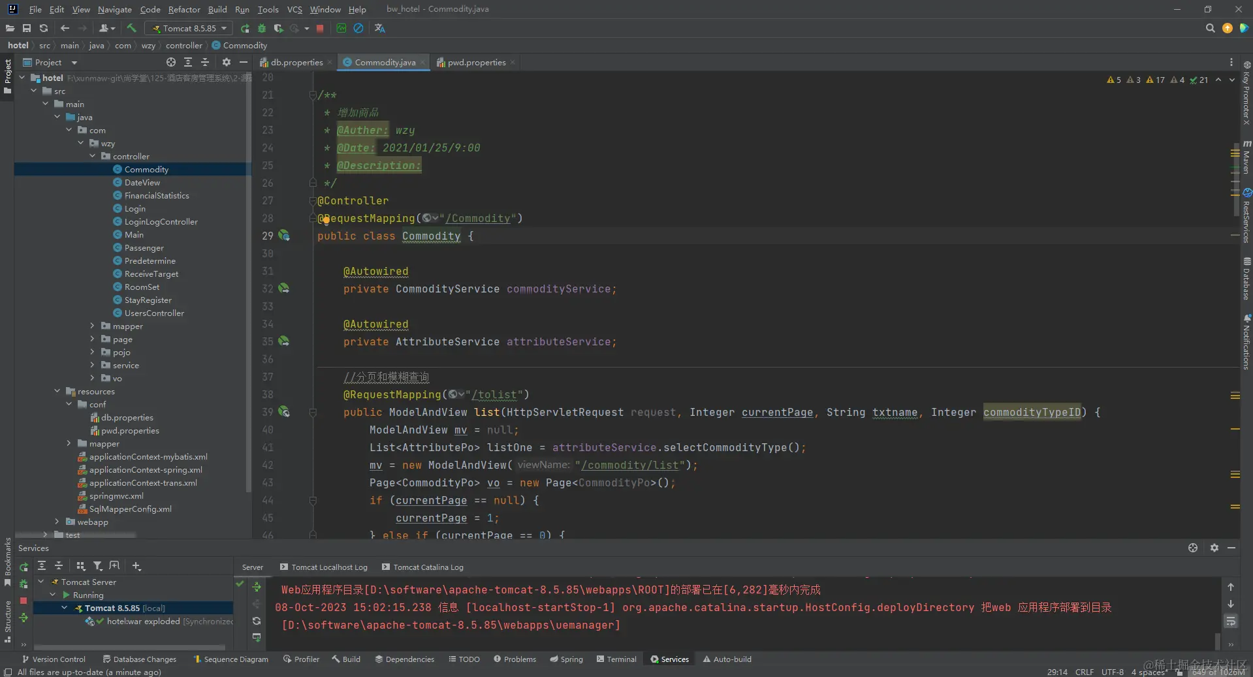This screenshot has height=677, width=1253.
Task: Open the VCS menu
Action: pyautogui.click(x=294, y=9)
